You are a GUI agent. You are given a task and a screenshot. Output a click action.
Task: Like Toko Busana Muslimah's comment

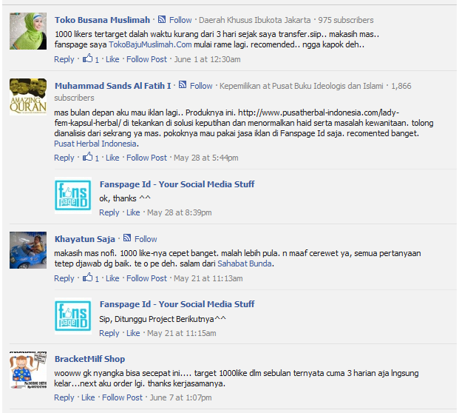coord(112,59)
